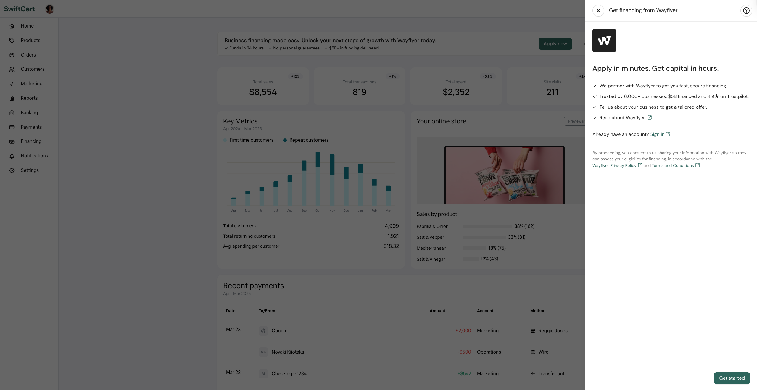Click the Notifications bell icon
The height and width of the screenshot is (390, 757).
12,156
